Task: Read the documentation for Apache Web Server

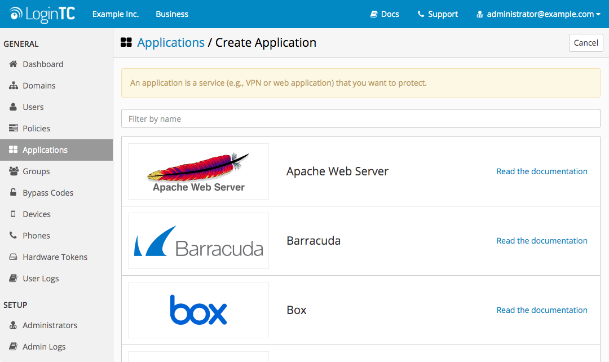Action: 542,171
